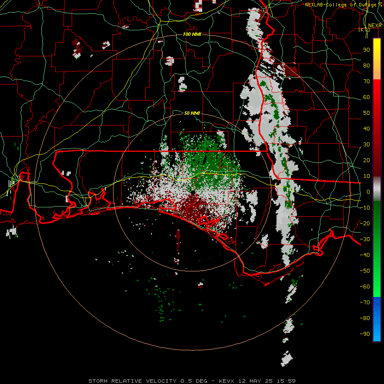Select the -60 value on velocity scale

point(365,287)
